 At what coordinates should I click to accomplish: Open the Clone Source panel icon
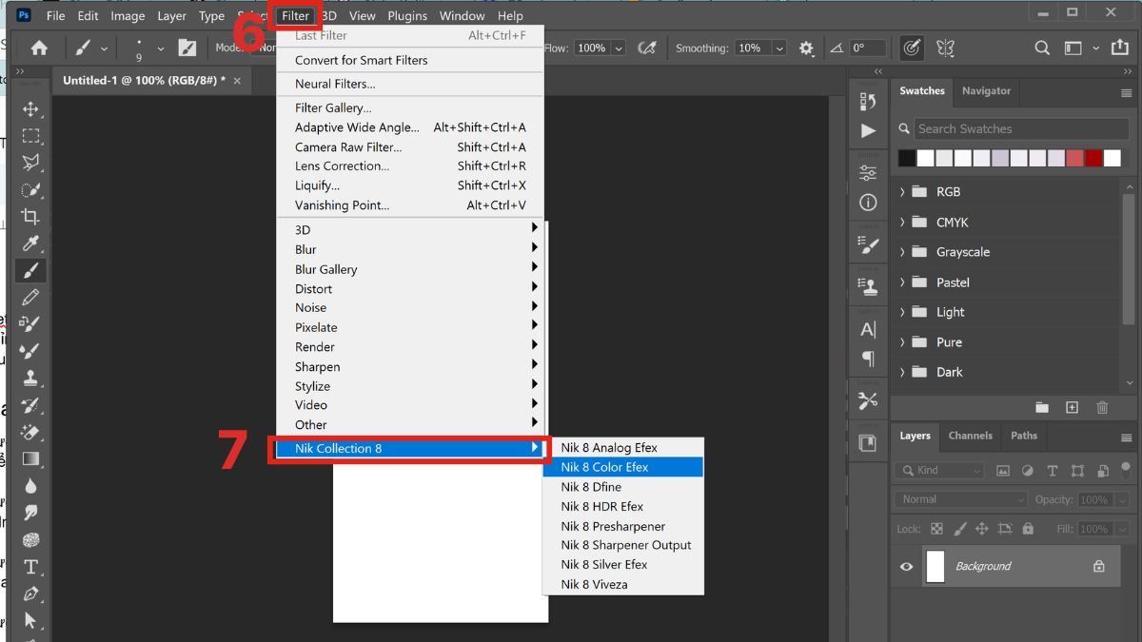(868, 285)
